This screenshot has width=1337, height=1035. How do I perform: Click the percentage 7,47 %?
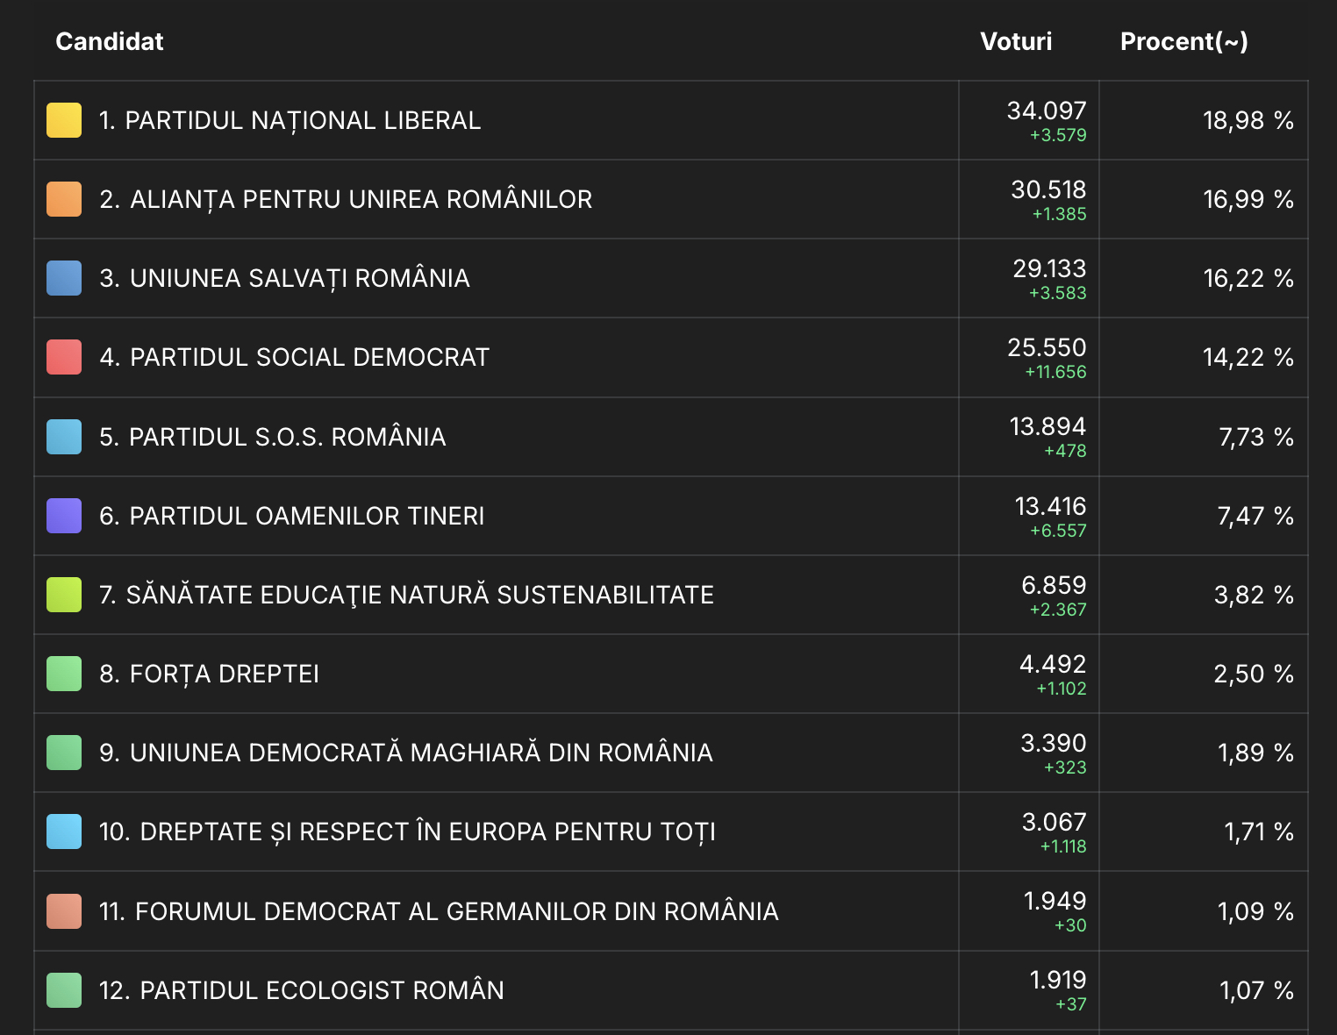click(1255, 516)
